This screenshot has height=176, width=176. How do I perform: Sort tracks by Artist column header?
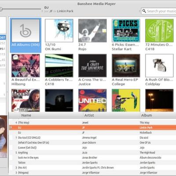pyautogui.click(x=112, y=115)
